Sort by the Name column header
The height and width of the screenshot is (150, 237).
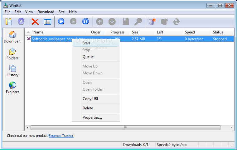[56, 32]
